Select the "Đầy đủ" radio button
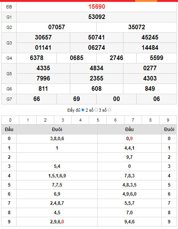The image size is (178, 229). [x=83, y=110]
